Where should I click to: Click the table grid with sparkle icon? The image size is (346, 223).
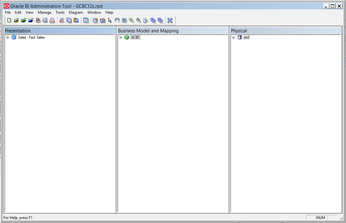[103, 21]
